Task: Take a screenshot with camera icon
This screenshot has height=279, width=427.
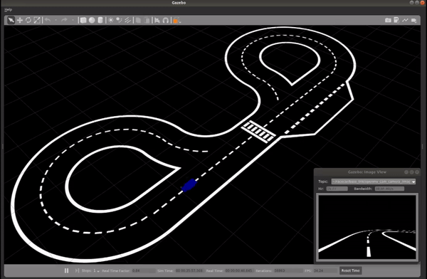Action: coord(388,21)
